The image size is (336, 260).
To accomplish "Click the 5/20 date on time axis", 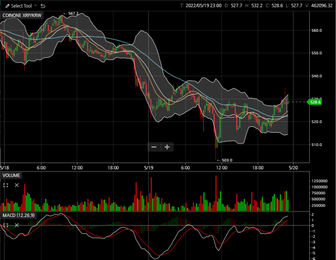I will (293, 167).
